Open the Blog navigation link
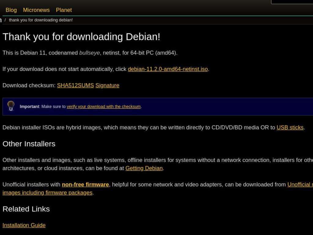This screenshot has width=313, height=235. (11, 10)
